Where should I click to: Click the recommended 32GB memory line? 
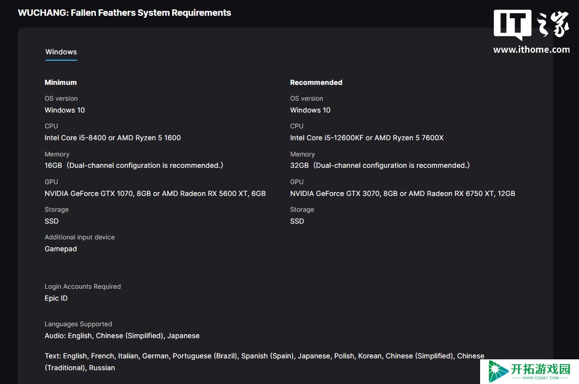coord(380,165)
